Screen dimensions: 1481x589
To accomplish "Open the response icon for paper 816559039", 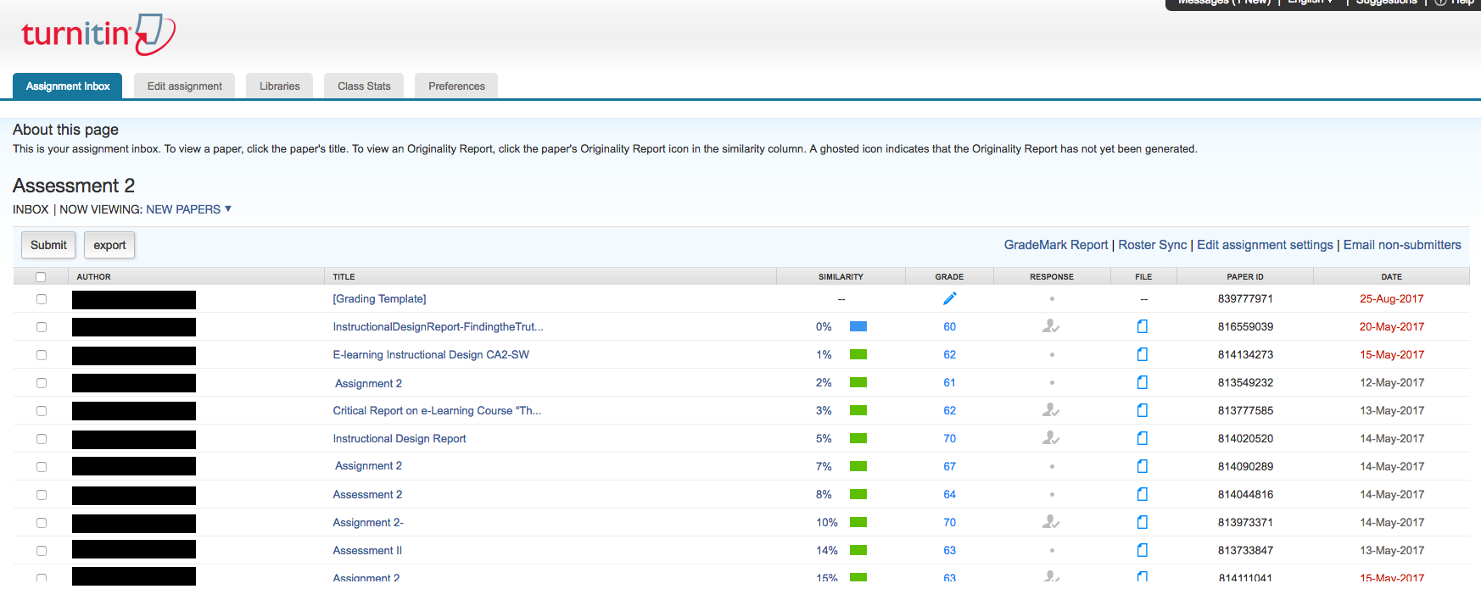I will click(x=1051, y=326).
